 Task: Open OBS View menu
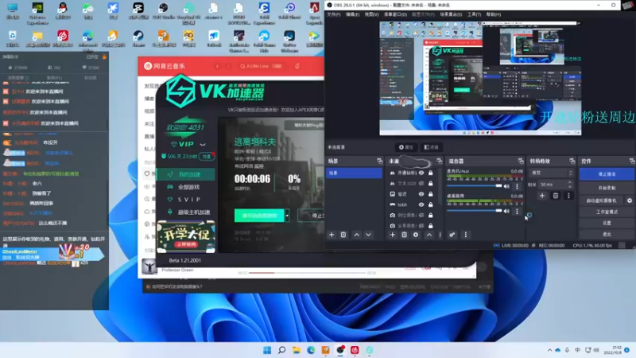pos(371,14)
